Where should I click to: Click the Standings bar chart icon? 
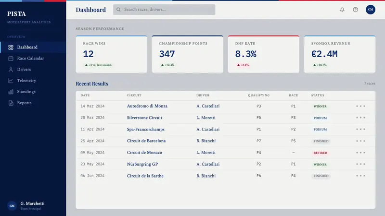pos(11,92)
